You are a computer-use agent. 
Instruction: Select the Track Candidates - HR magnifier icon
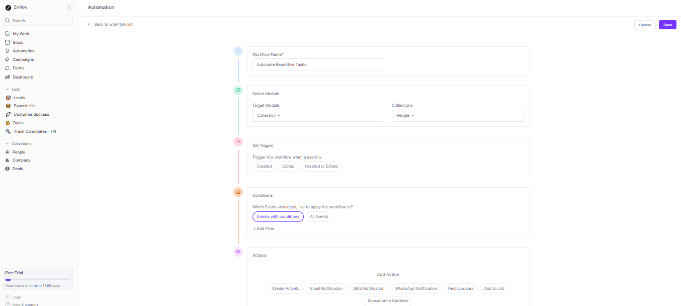pos(7,131)
